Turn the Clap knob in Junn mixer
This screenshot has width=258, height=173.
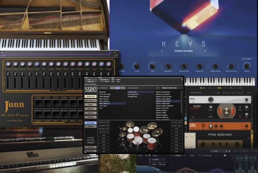[x=73, y=64]
